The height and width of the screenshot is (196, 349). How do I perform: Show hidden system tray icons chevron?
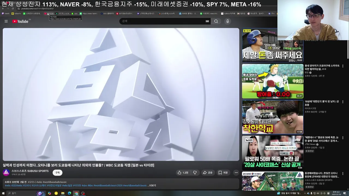305,193
